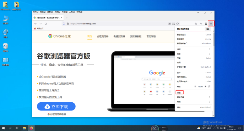The height and width of the screenshot is (131, 244).
Task: Reload the current page
Action: tap(46, 24)
